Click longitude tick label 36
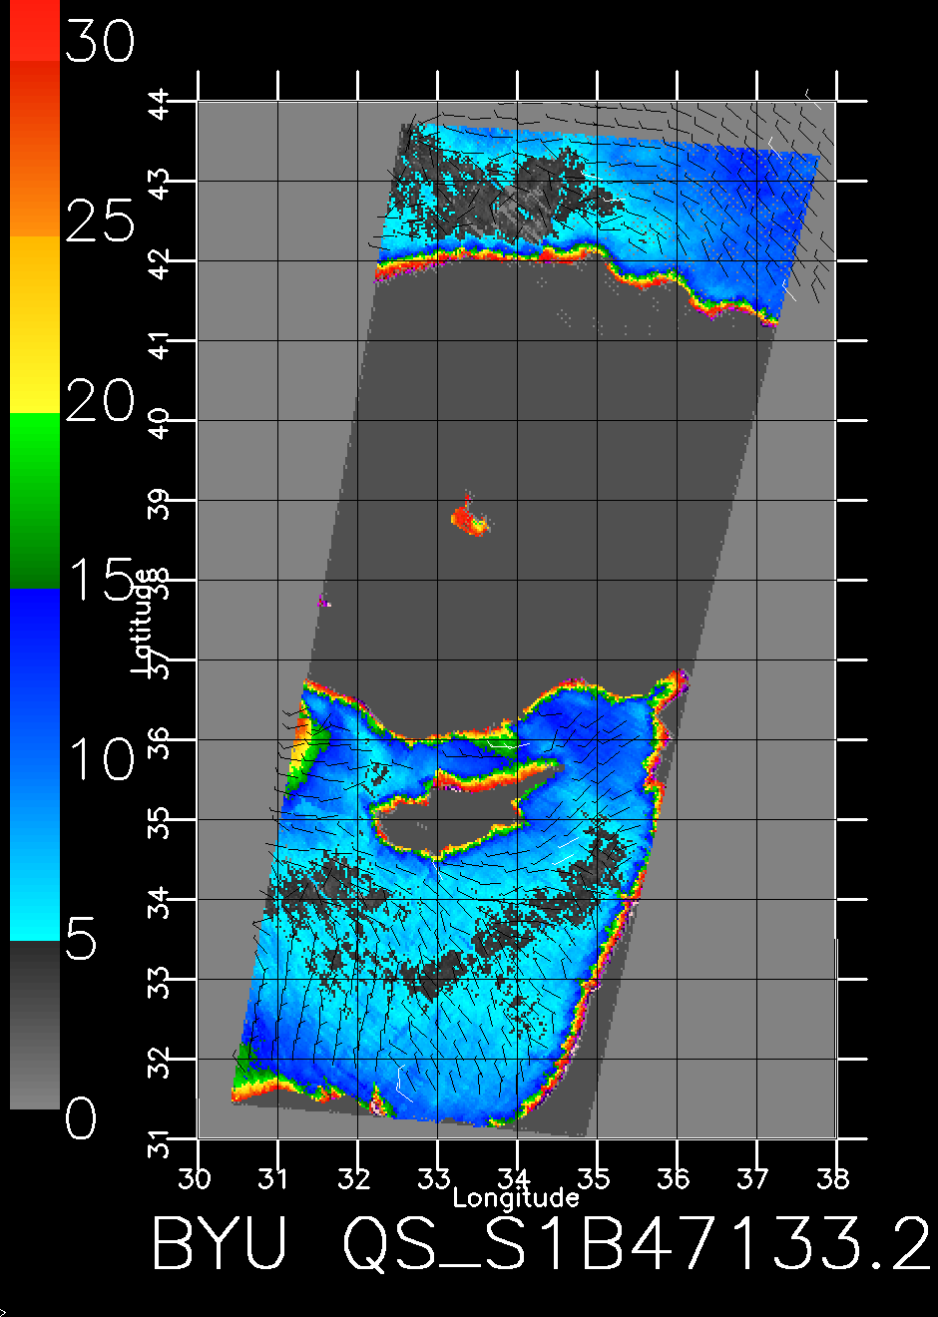 (676, 1178)
